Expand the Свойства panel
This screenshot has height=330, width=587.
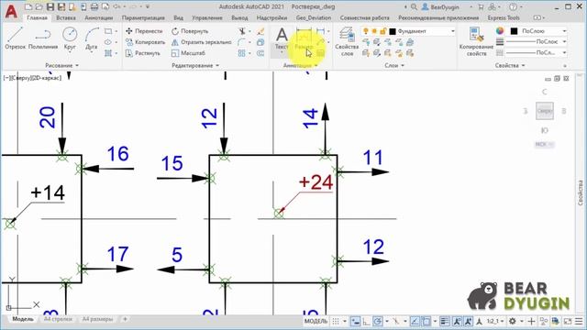(x=510, y=65)
